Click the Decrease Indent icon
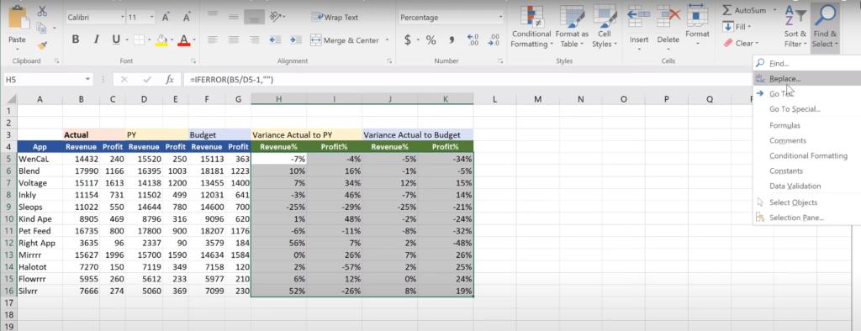Image resolution: width=861 pixels, height=331 pixels. tap(276, 40)
